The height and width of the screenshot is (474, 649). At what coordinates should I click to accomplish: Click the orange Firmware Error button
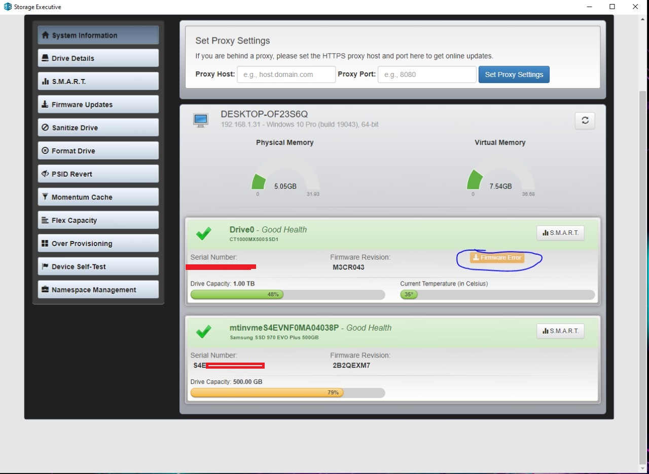497,258
